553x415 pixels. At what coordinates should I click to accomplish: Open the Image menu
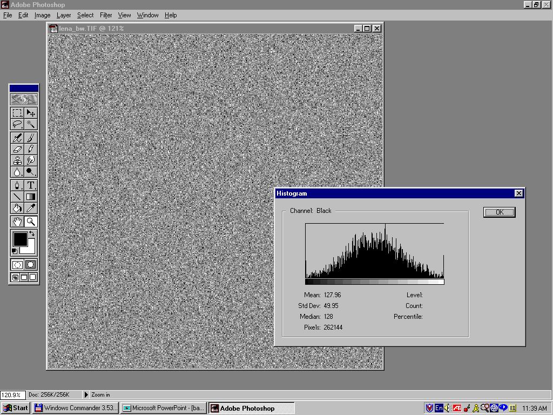tap(42, 15)
